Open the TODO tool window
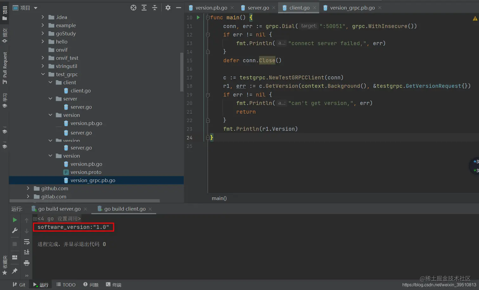 pos(66,285)
